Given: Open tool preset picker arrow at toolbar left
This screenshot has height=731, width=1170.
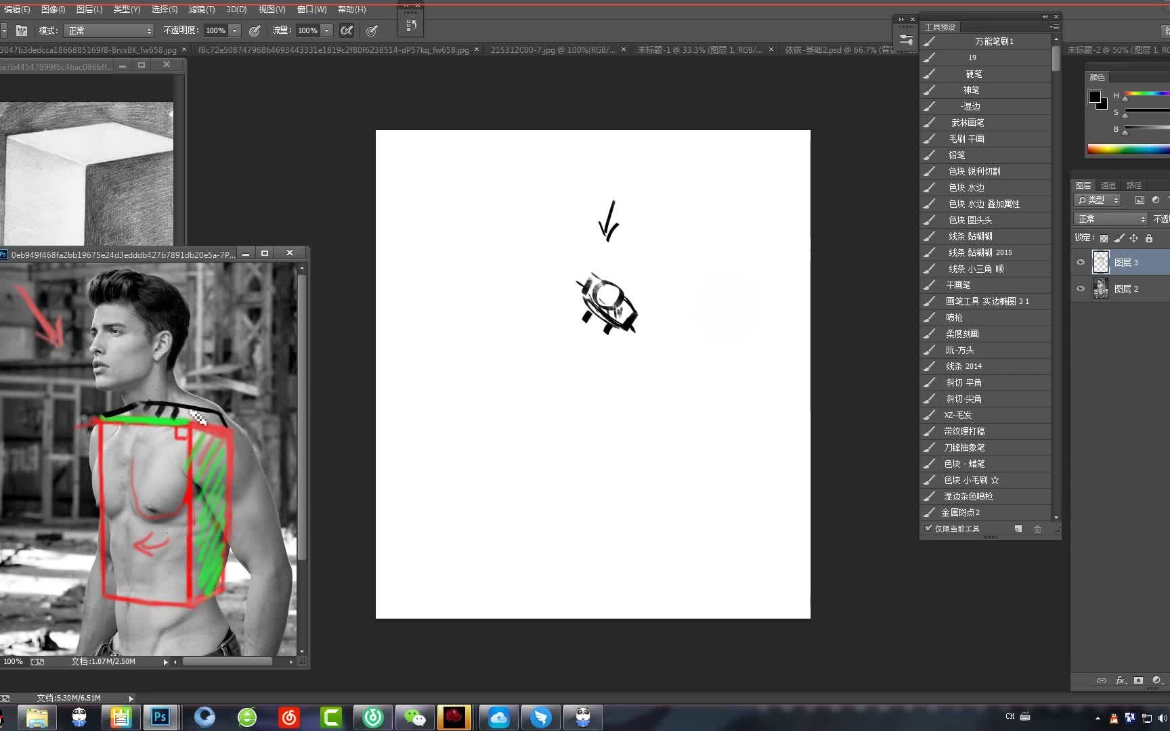Looking at the screenshot, I should point(3,30).
